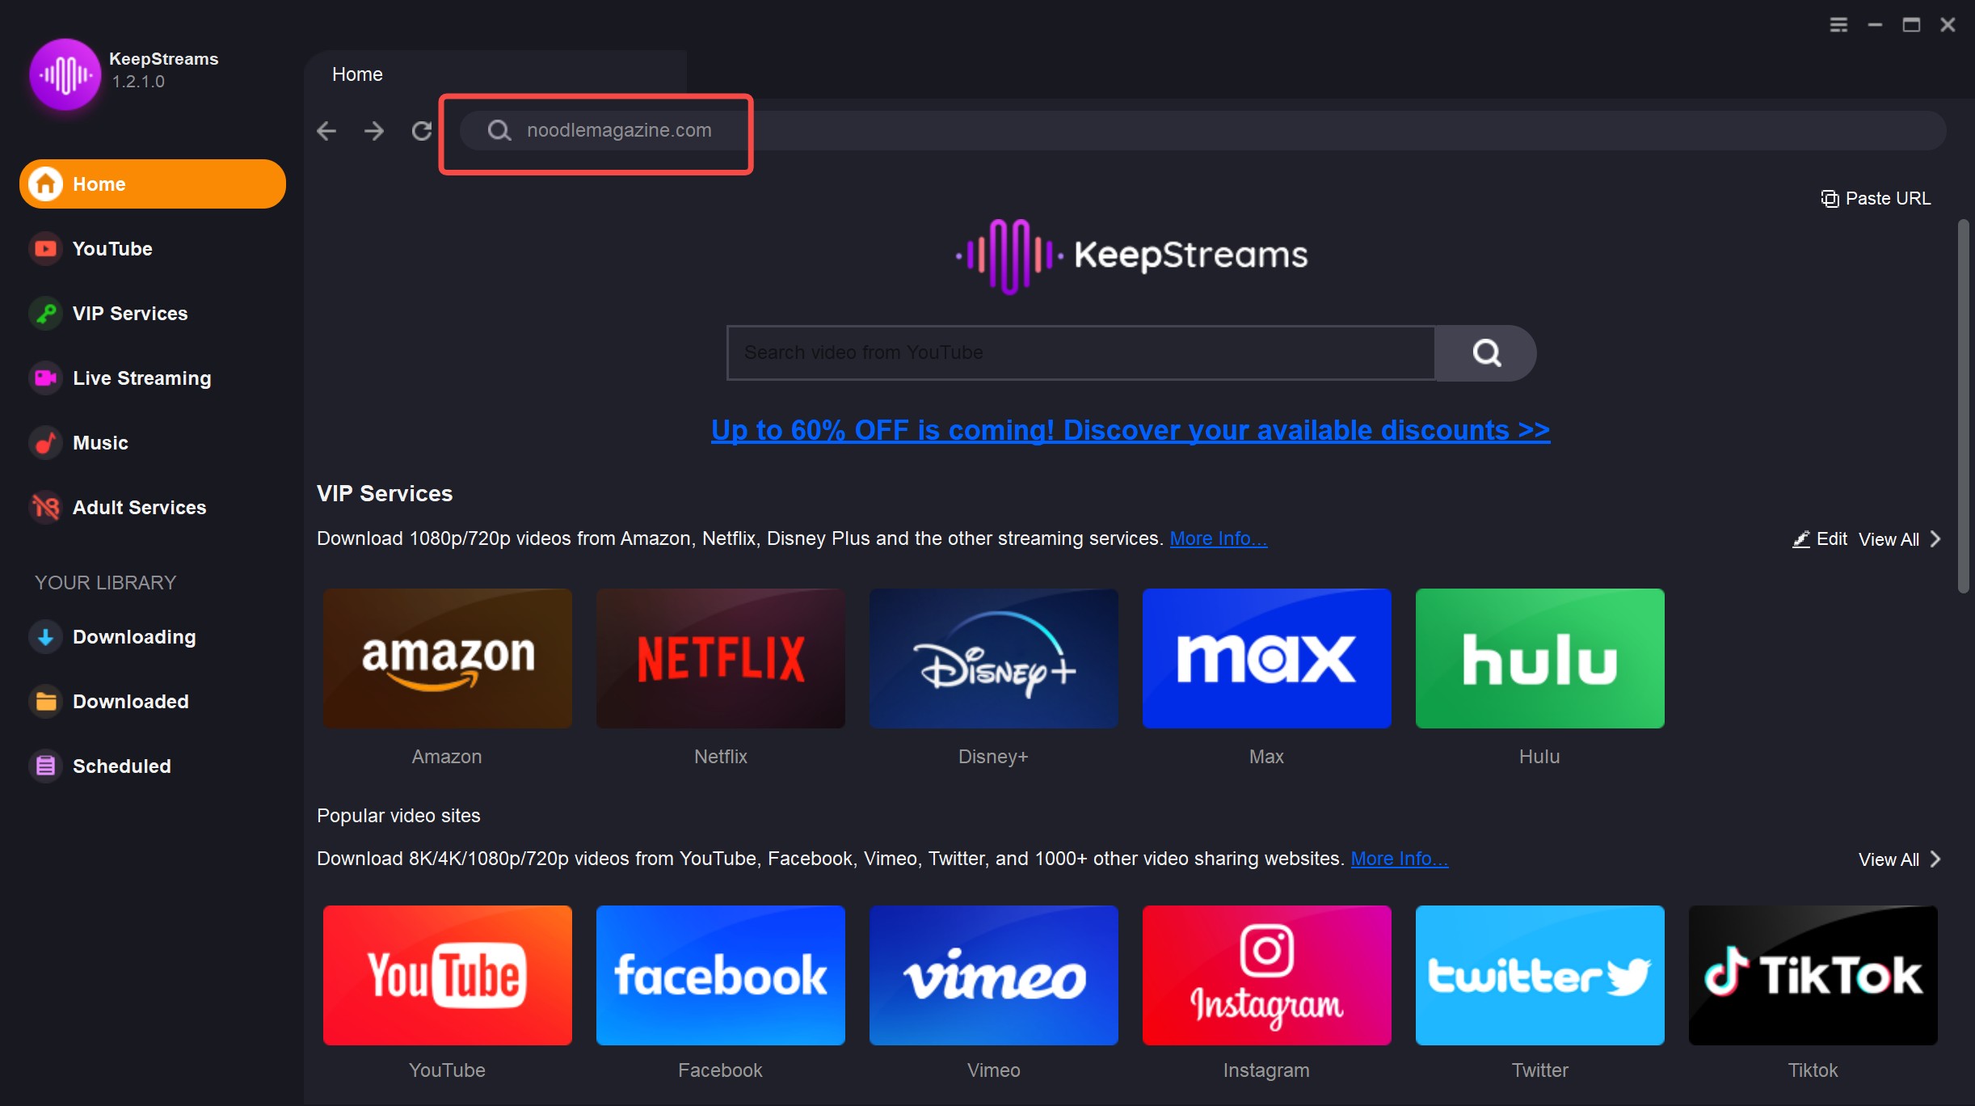Open the TikTok video site tile

click(1813, 975)
